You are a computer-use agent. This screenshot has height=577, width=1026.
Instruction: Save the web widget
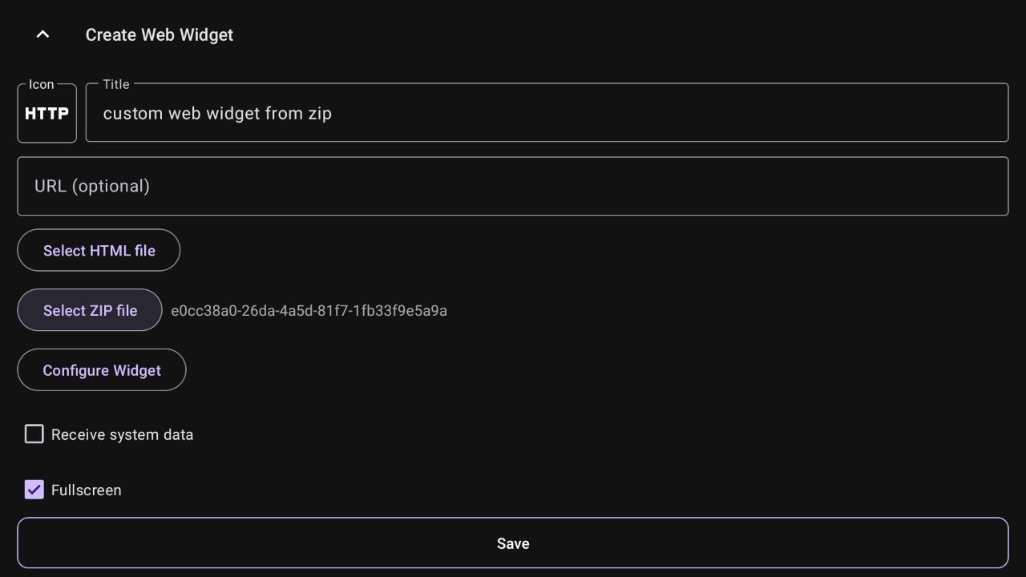(x=513, y=543)
